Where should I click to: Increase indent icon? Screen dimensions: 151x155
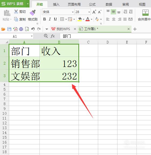tap(131, 12)
